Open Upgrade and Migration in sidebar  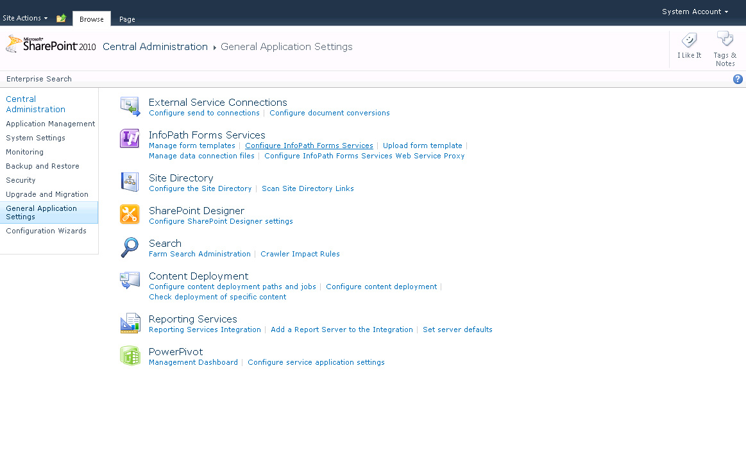[x=47, y=194]
